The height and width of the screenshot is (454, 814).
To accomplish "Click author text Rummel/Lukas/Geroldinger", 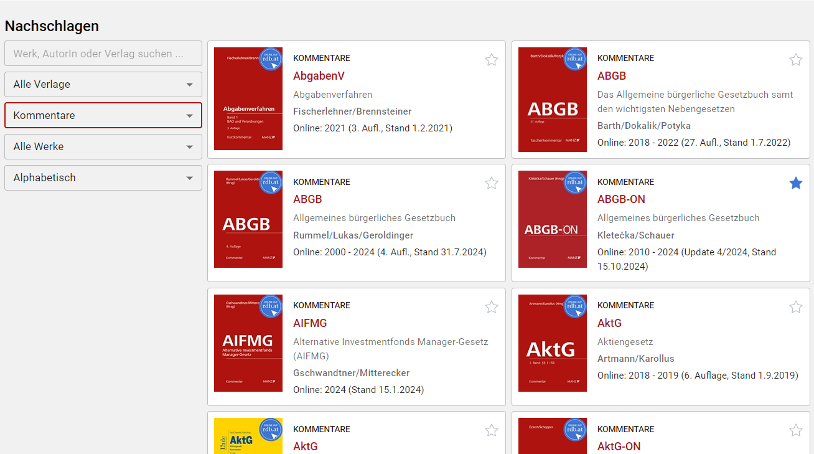I will click(353, 235).
